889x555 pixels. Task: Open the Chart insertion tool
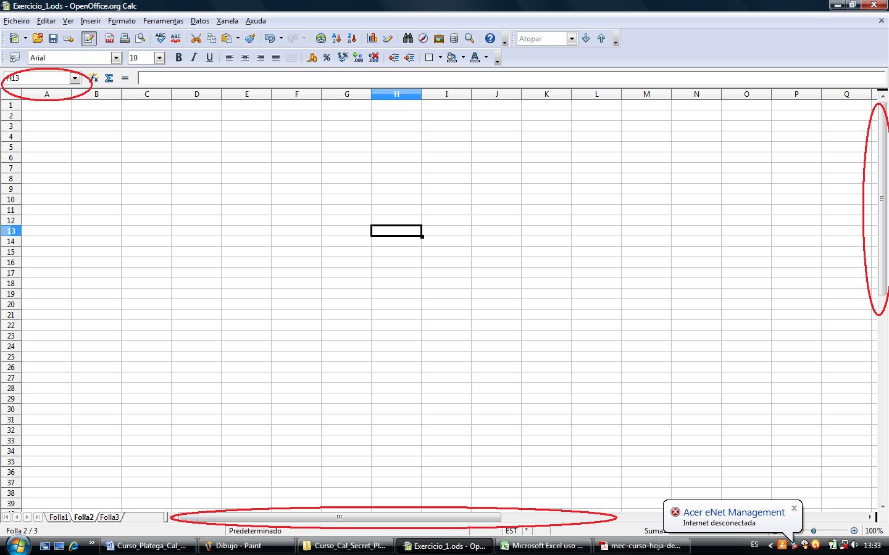[x=372, y=38]
